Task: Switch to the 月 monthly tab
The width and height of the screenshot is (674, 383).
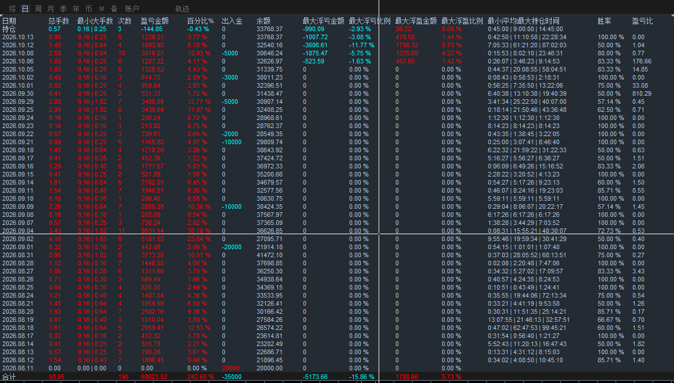Action: [x=51, y=9]
